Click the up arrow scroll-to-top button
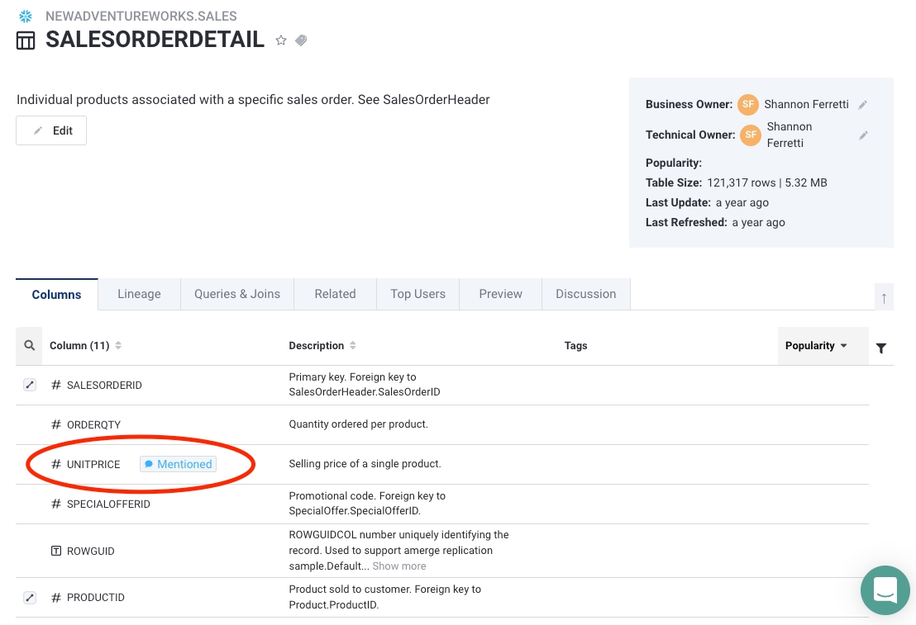 884,297
